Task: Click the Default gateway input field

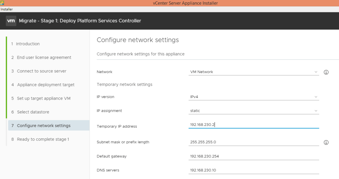Action: pos(254,156)
